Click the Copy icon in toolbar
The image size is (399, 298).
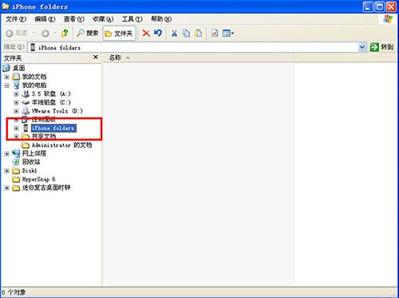[186, 34]
